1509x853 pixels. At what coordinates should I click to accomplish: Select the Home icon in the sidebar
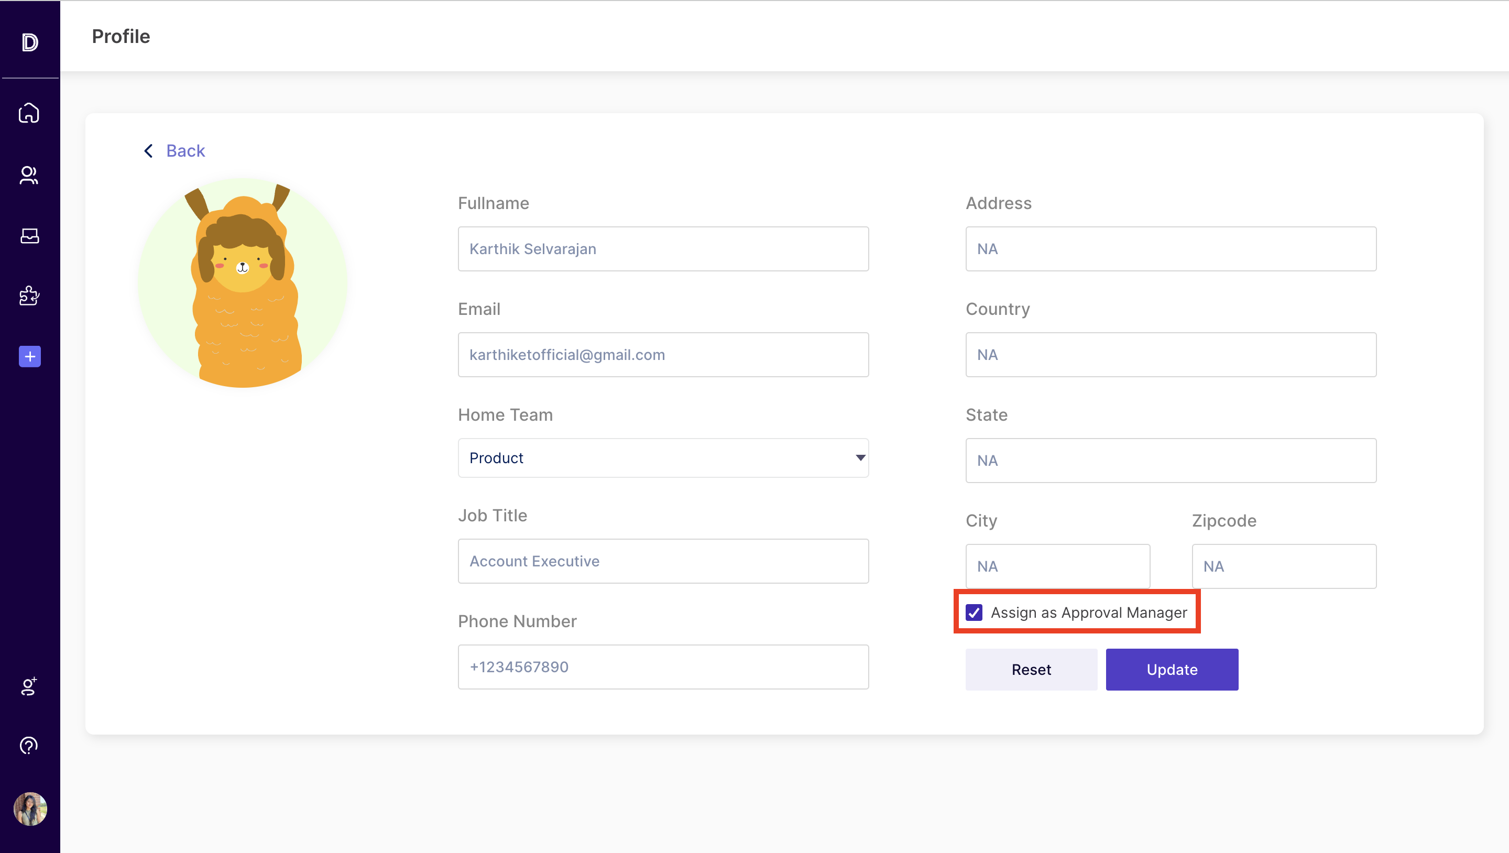tap(29, 113)
